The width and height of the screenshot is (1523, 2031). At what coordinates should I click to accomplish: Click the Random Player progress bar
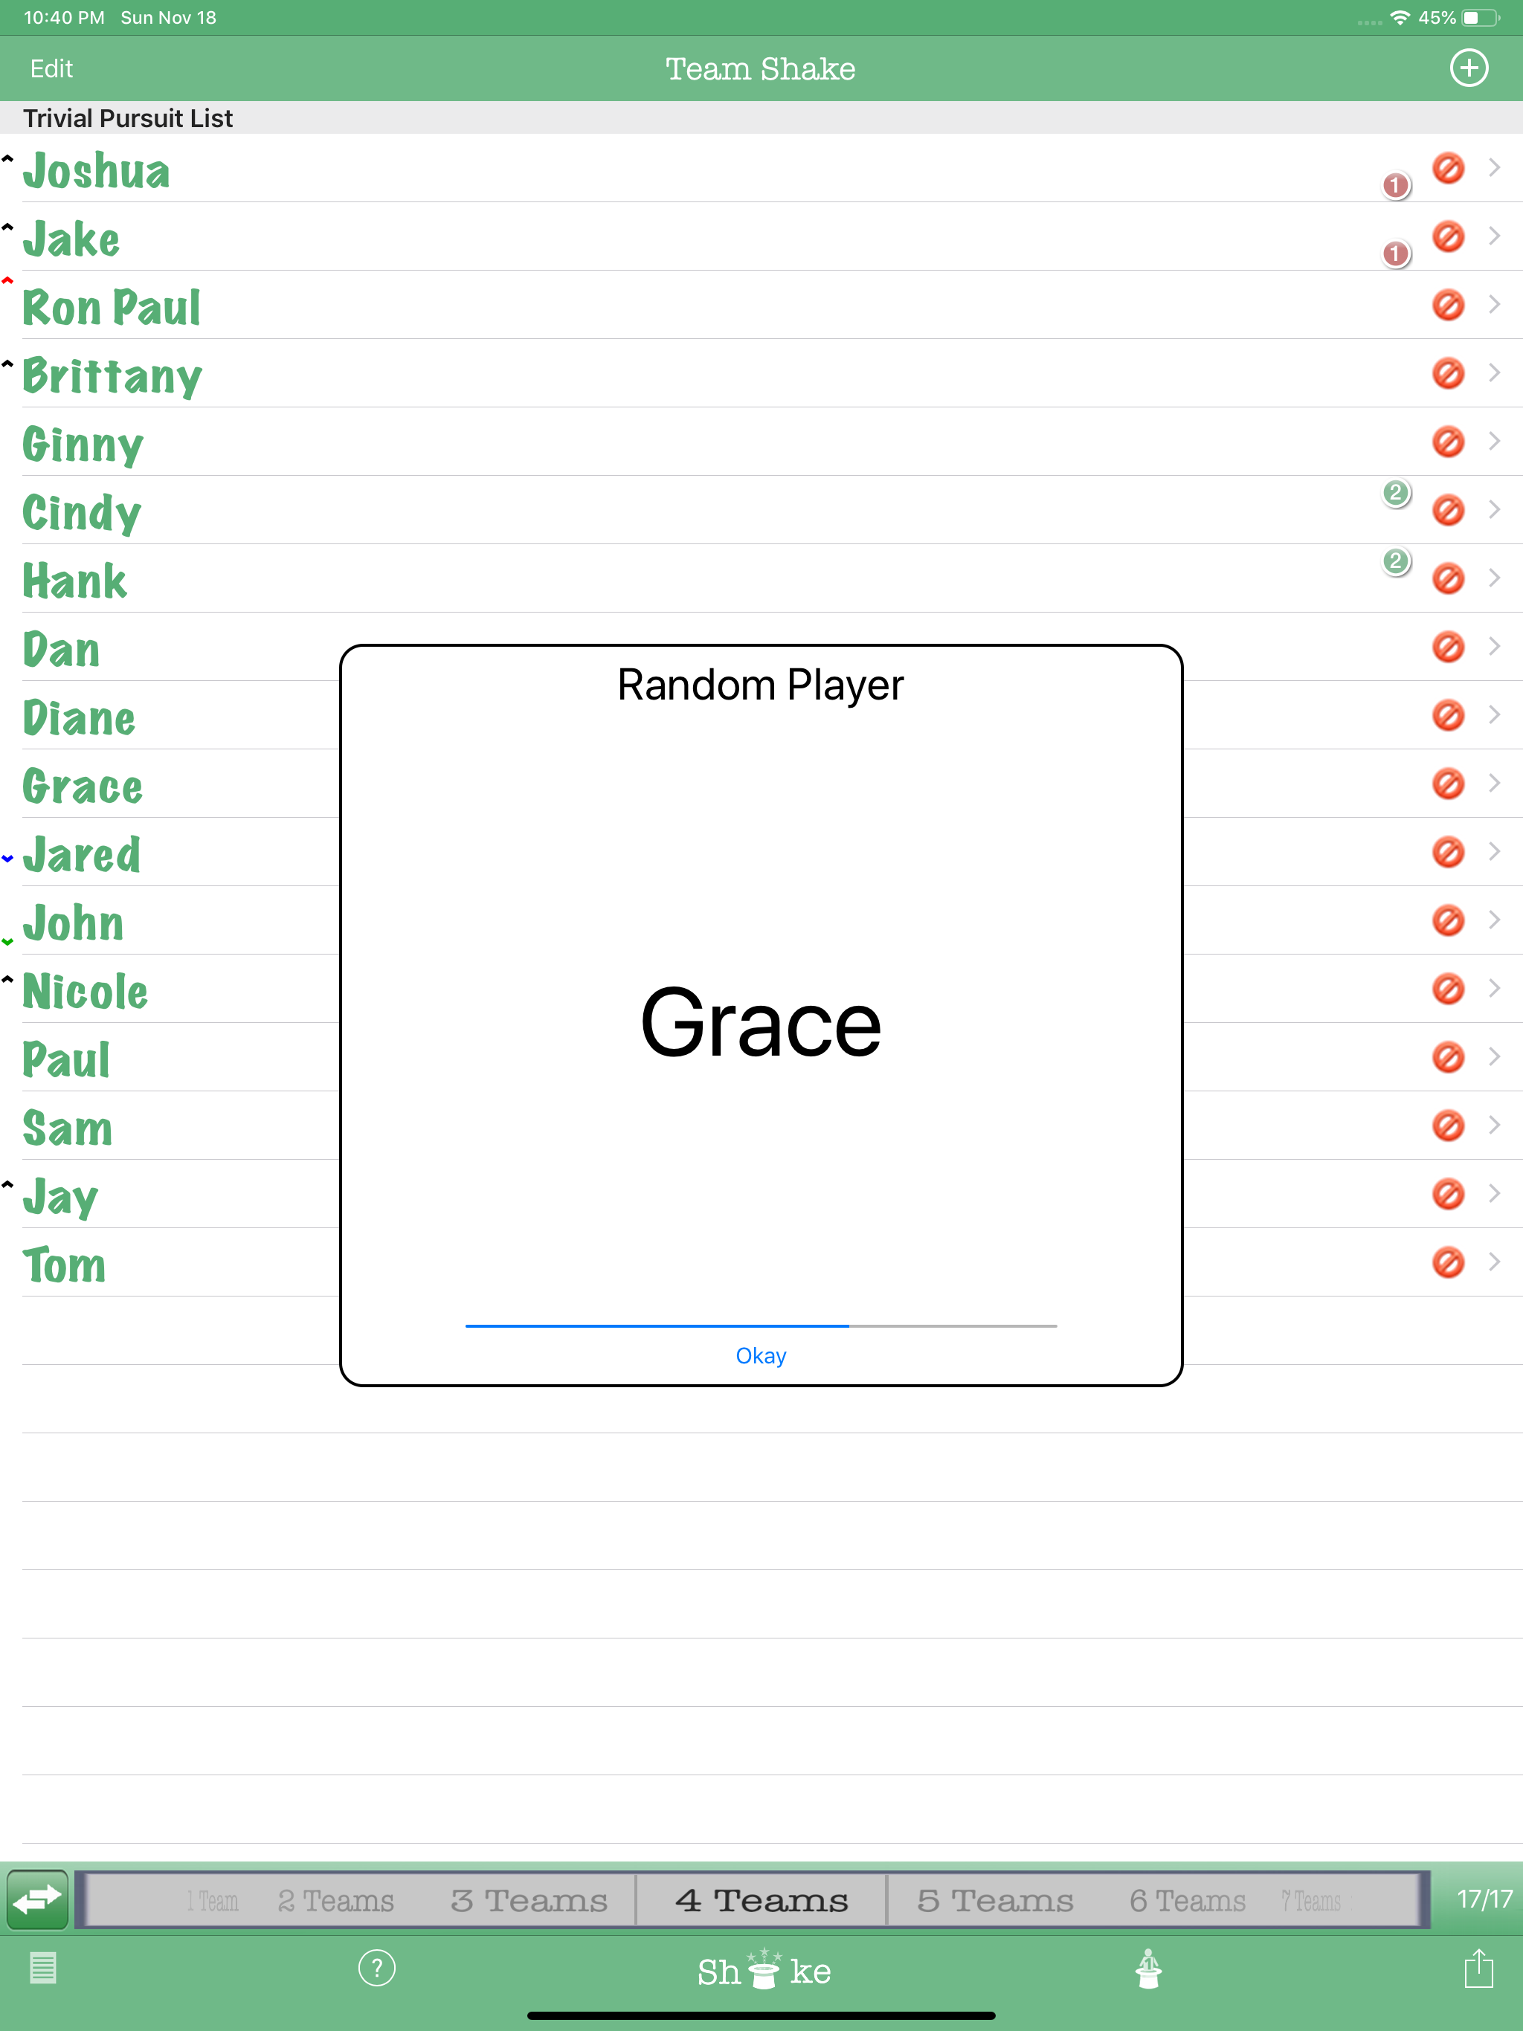tap(761, 1325)
